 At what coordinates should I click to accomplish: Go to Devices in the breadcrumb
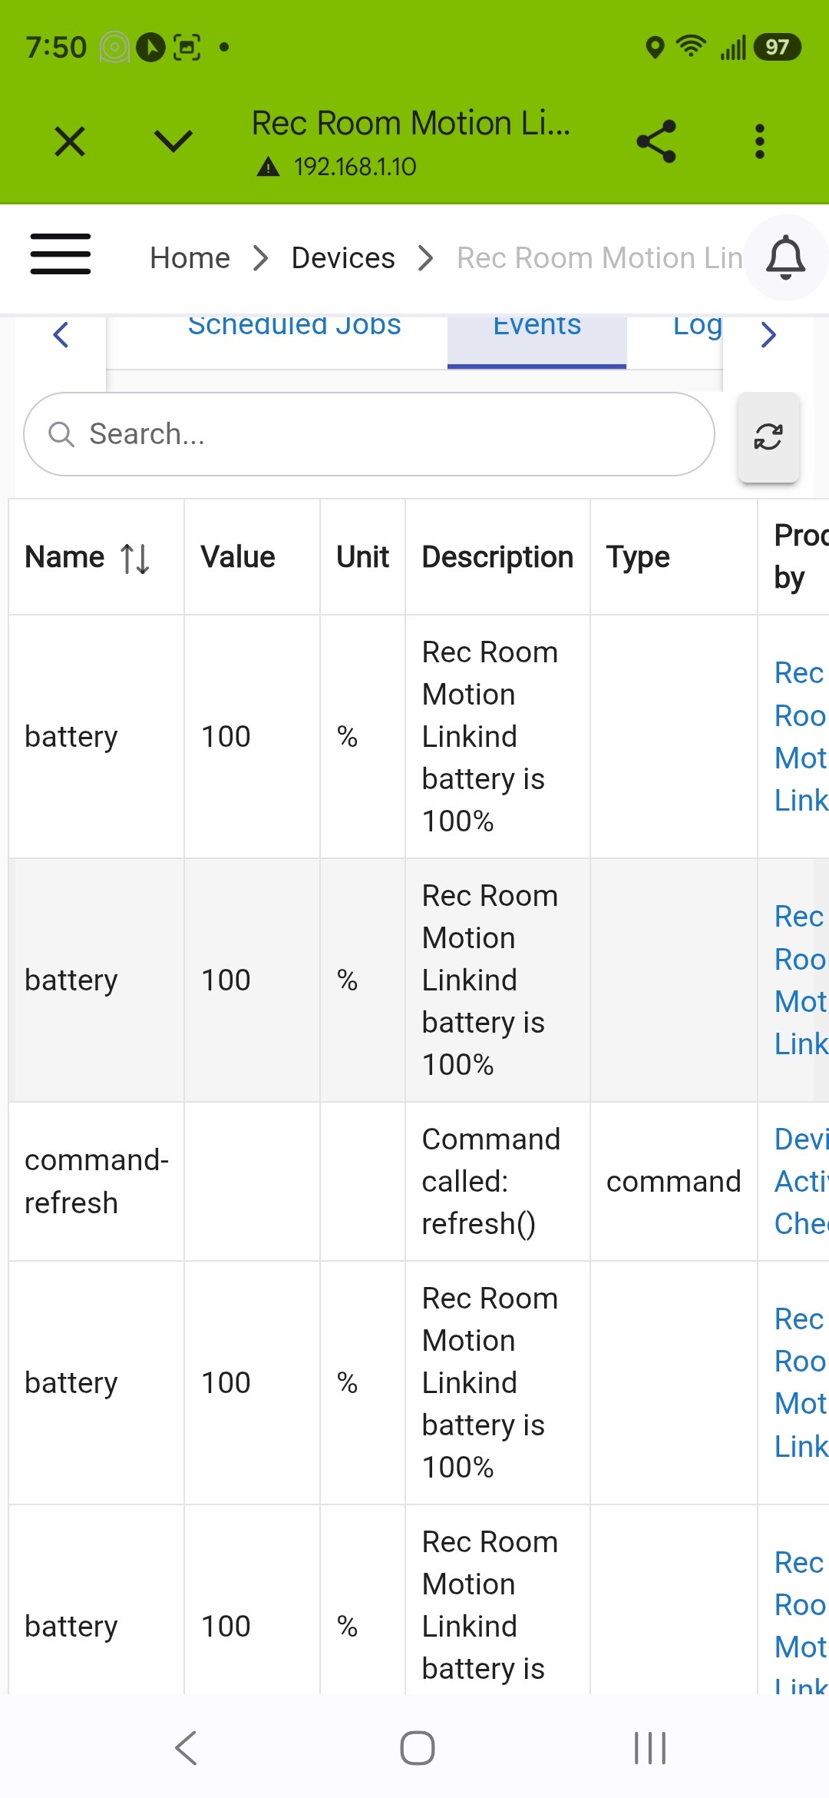coord(343,258)
